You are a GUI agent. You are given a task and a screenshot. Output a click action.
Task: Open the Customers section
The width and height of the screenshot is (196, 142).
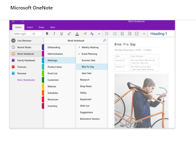60,80
